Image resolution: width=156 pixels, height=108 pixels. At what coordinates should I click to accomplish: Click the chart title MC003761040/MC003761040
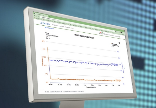click(x=84, y=36)
